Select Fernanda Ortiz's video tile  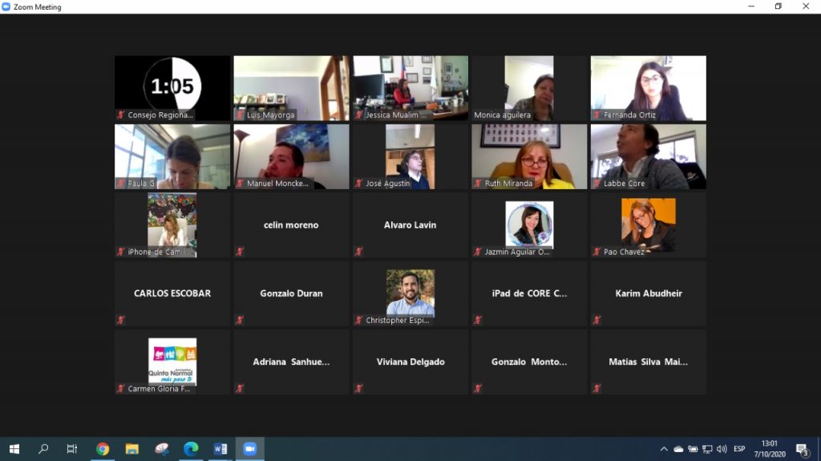click(x=648, y=88)
